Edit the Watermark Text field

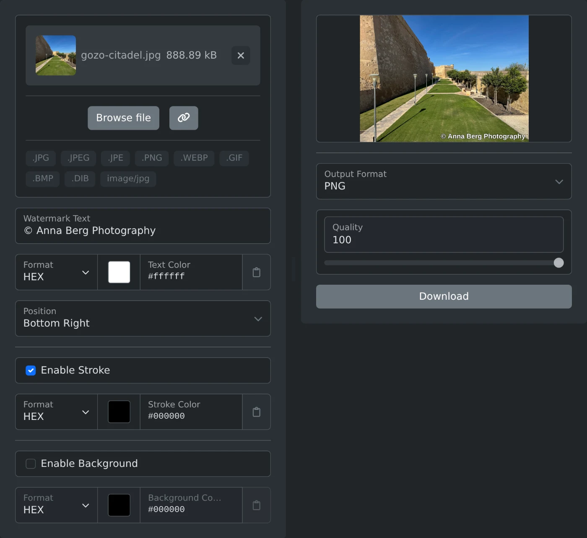pyautogui.click(x=143, y=226)
